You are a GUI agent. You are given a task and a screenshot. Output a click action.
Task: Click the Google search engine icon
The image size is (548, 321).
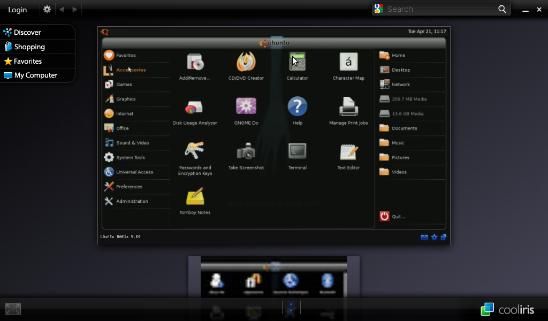point(378,9)
